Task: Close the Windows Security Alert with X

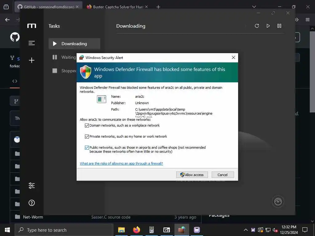Action: pyautogui.click(x=233, y=57)
